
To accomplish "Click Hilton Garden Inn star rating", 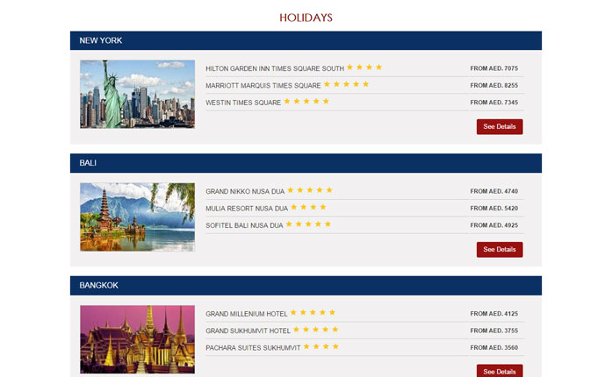I will click(364, 67).
